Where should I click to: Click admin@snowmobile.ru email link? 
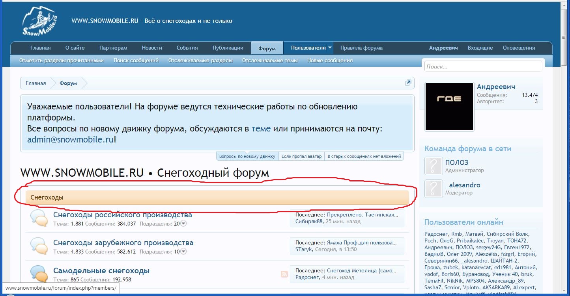[71, 140]
